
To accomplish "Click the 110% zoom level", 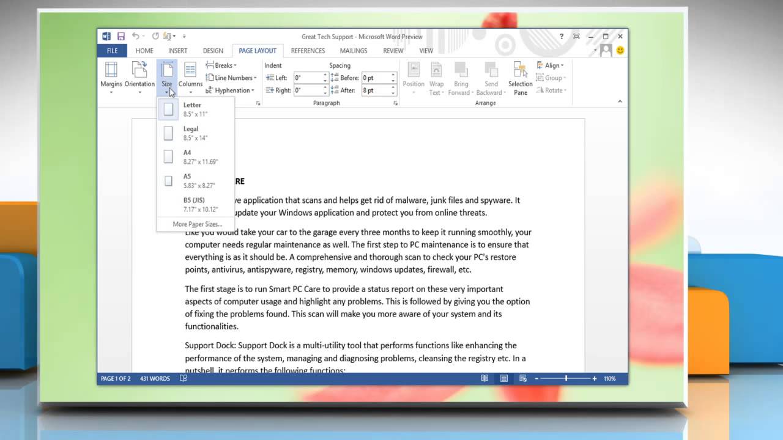I will coord(610,379).
